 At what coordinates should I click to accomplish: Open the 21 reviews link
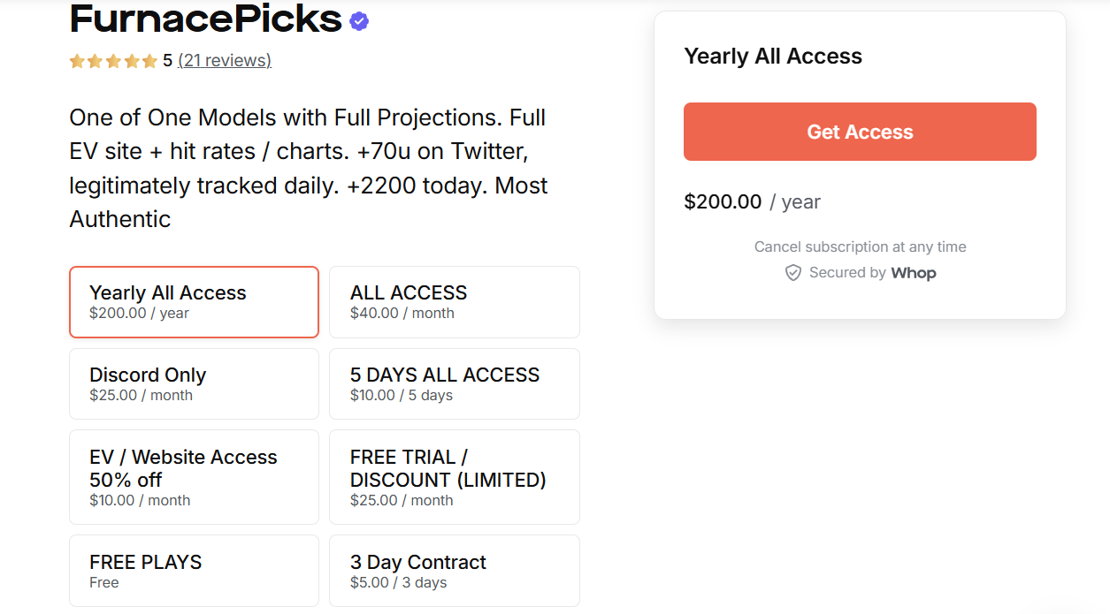[224, 61]
